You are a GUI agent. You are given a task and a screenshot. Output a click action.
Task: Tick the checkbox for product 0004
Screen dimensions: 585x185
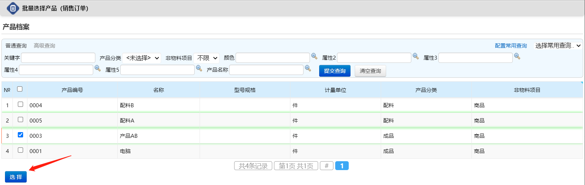(20, 104)
